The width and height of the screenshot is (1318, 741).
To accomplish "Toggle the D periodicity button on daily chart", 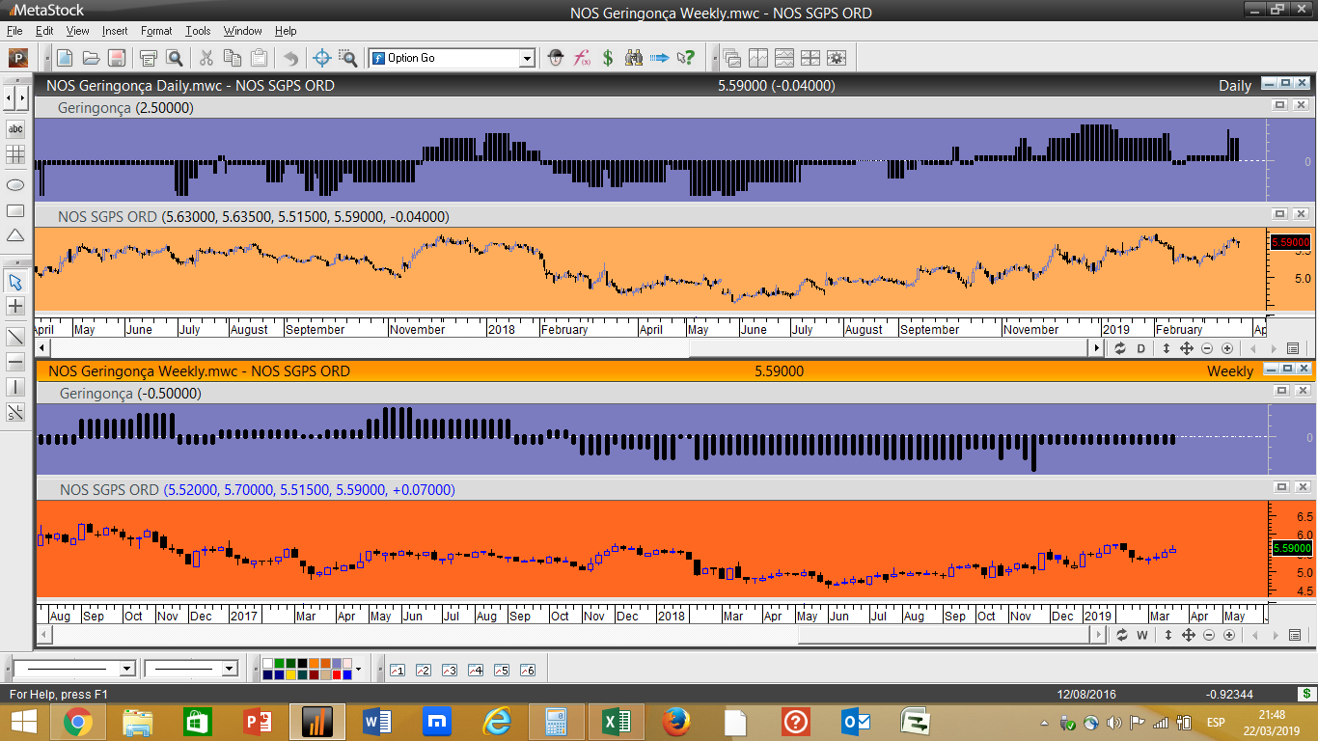I will tap(1141, 348).
